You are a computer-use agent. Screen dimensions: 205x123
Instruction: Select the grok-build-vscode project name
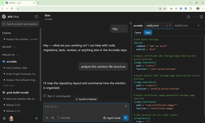pos(17,92)
